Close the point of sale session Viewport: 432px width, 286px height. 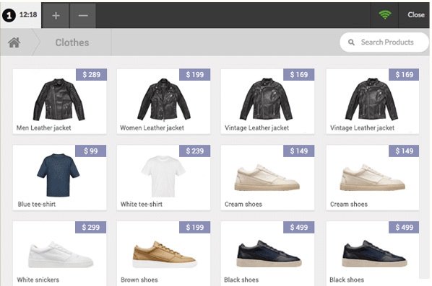tap(415, 15)
